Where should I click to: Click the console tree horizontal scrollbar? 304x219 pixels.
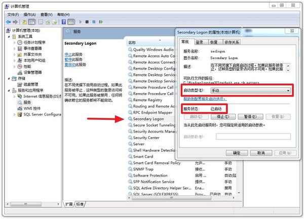pos(26,204)
